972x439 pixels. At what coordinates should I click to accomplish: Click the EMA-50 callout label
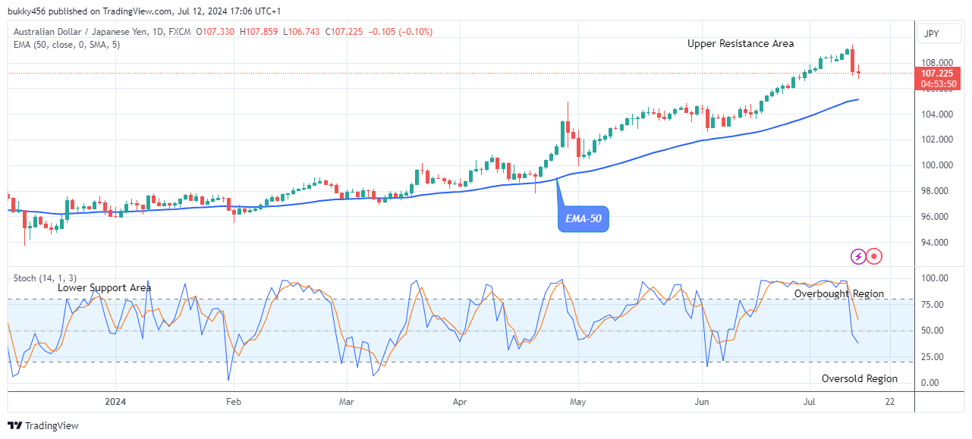tap(584, 220)
